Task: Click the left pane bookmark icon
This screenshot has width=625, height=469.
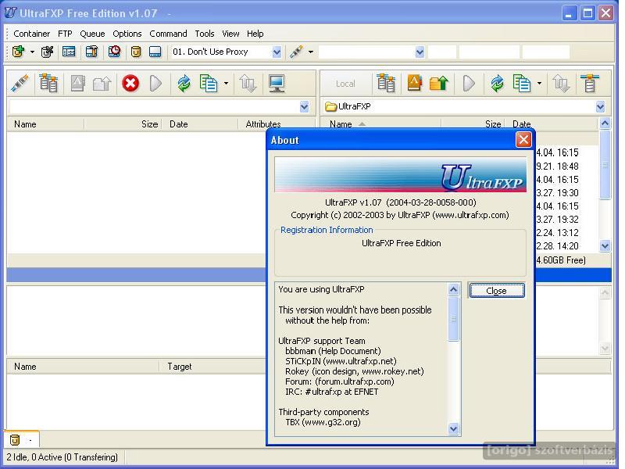Action: 77,84
